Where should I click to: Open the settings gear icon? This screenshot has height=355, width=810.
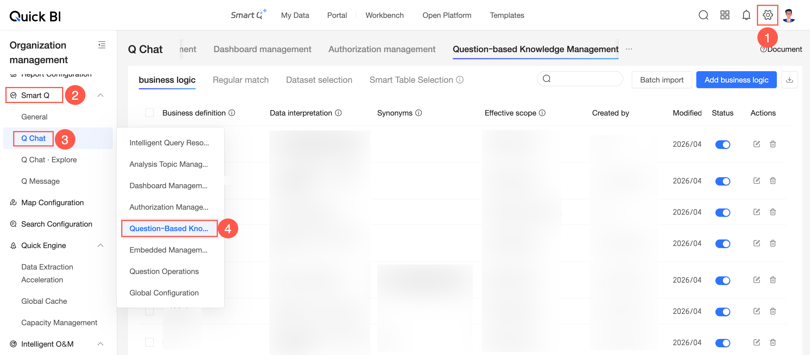[x=768, y=15]
